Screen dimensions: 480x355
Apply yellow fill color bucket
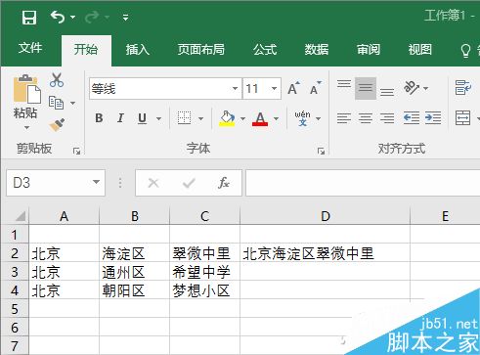coord(227,118)
